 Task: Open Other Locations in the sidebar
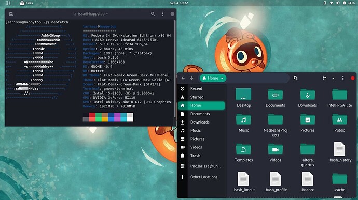201,177
